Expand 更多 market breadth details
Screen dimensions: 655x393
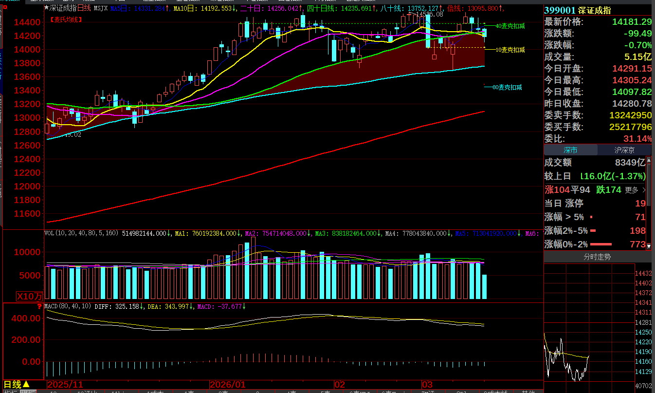(635, 190)
